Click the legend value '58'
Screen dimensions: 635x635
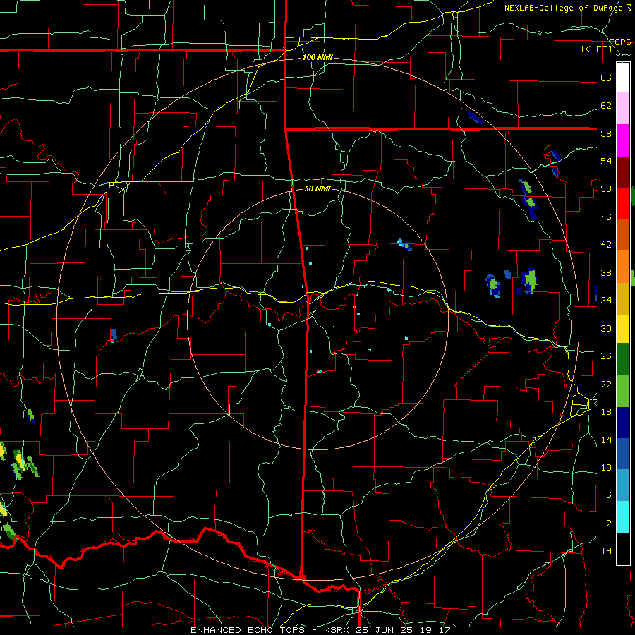pyautogui.click(x=606, y=133)
